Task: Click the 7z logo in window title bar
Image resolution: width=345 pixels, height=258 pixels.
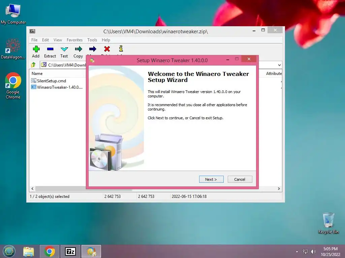Action: 32,31
